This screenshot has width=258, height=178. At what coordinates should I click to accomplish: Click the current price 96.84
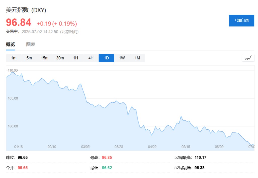coord(19,23)
